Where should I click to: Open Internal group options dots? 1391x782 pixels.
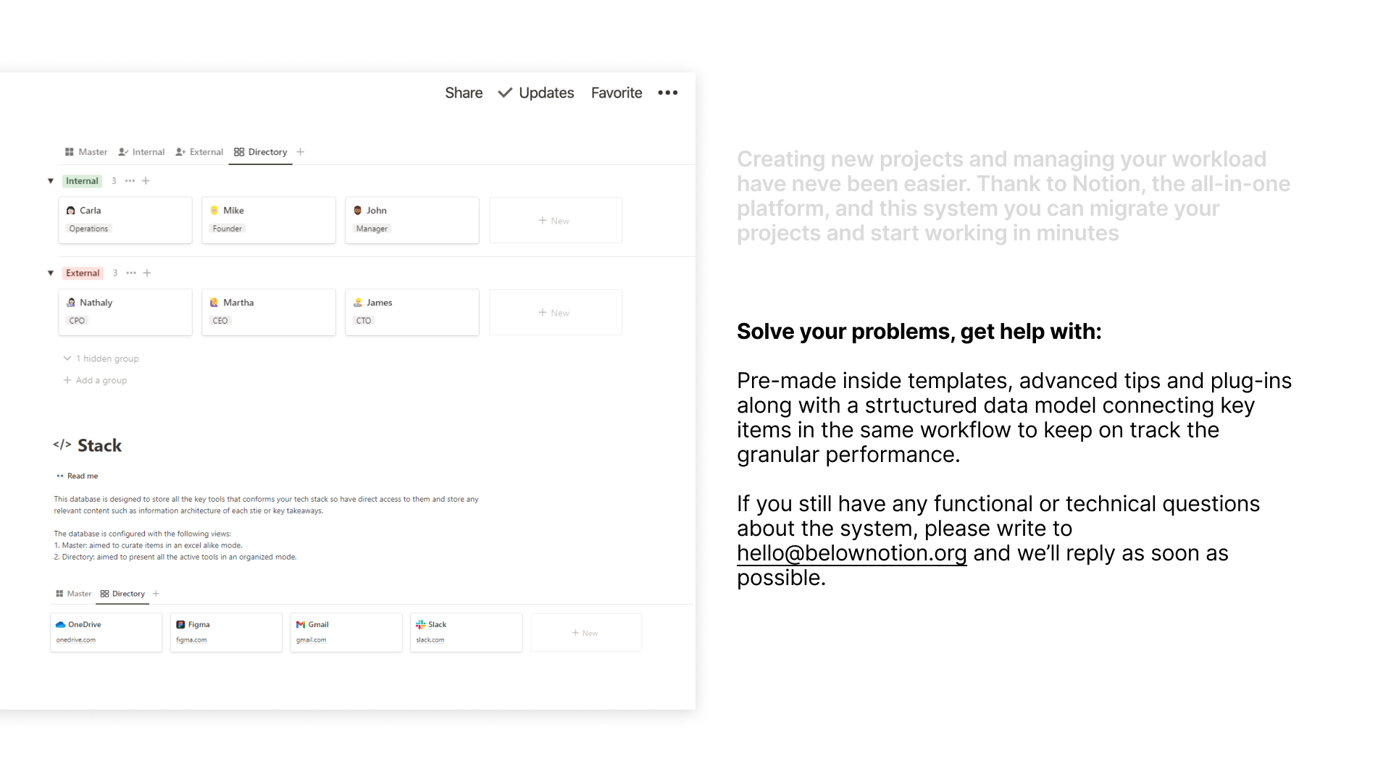(130, 181)
